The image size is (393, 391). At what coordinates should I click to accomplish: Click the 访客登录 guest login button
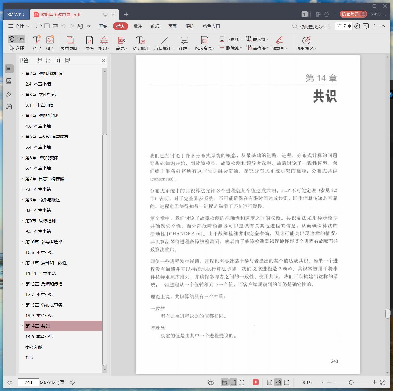click(x=353, y=14)
